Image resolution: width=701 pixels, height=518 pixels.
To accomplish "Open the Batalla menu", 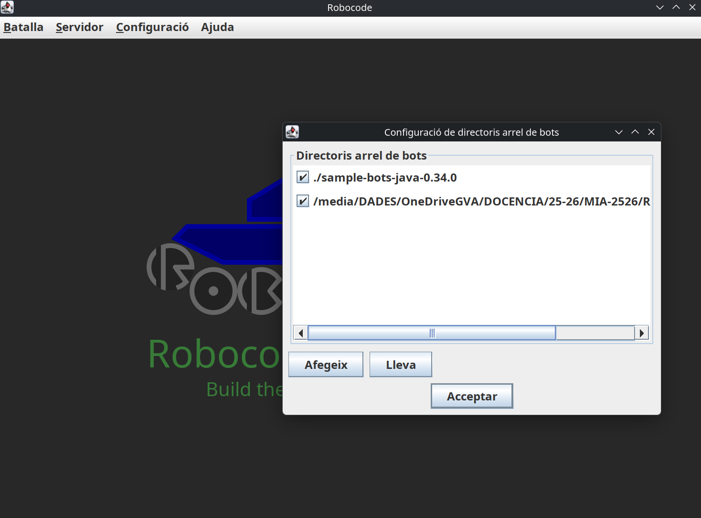I will (x=23, y=27).
